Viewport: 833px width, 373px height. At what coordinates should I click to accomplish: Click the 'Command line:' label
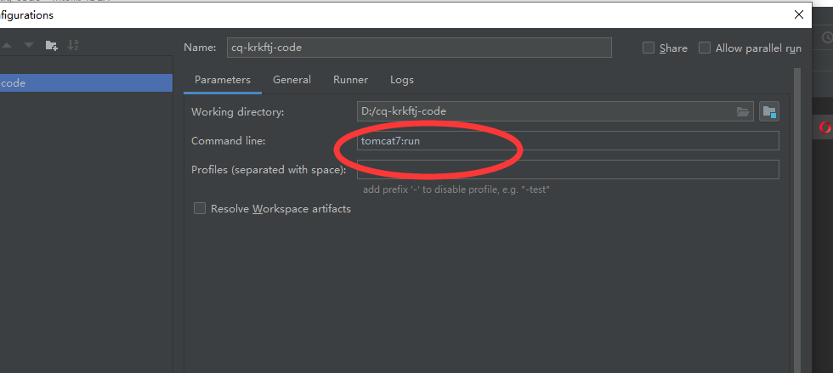point(228,141)
